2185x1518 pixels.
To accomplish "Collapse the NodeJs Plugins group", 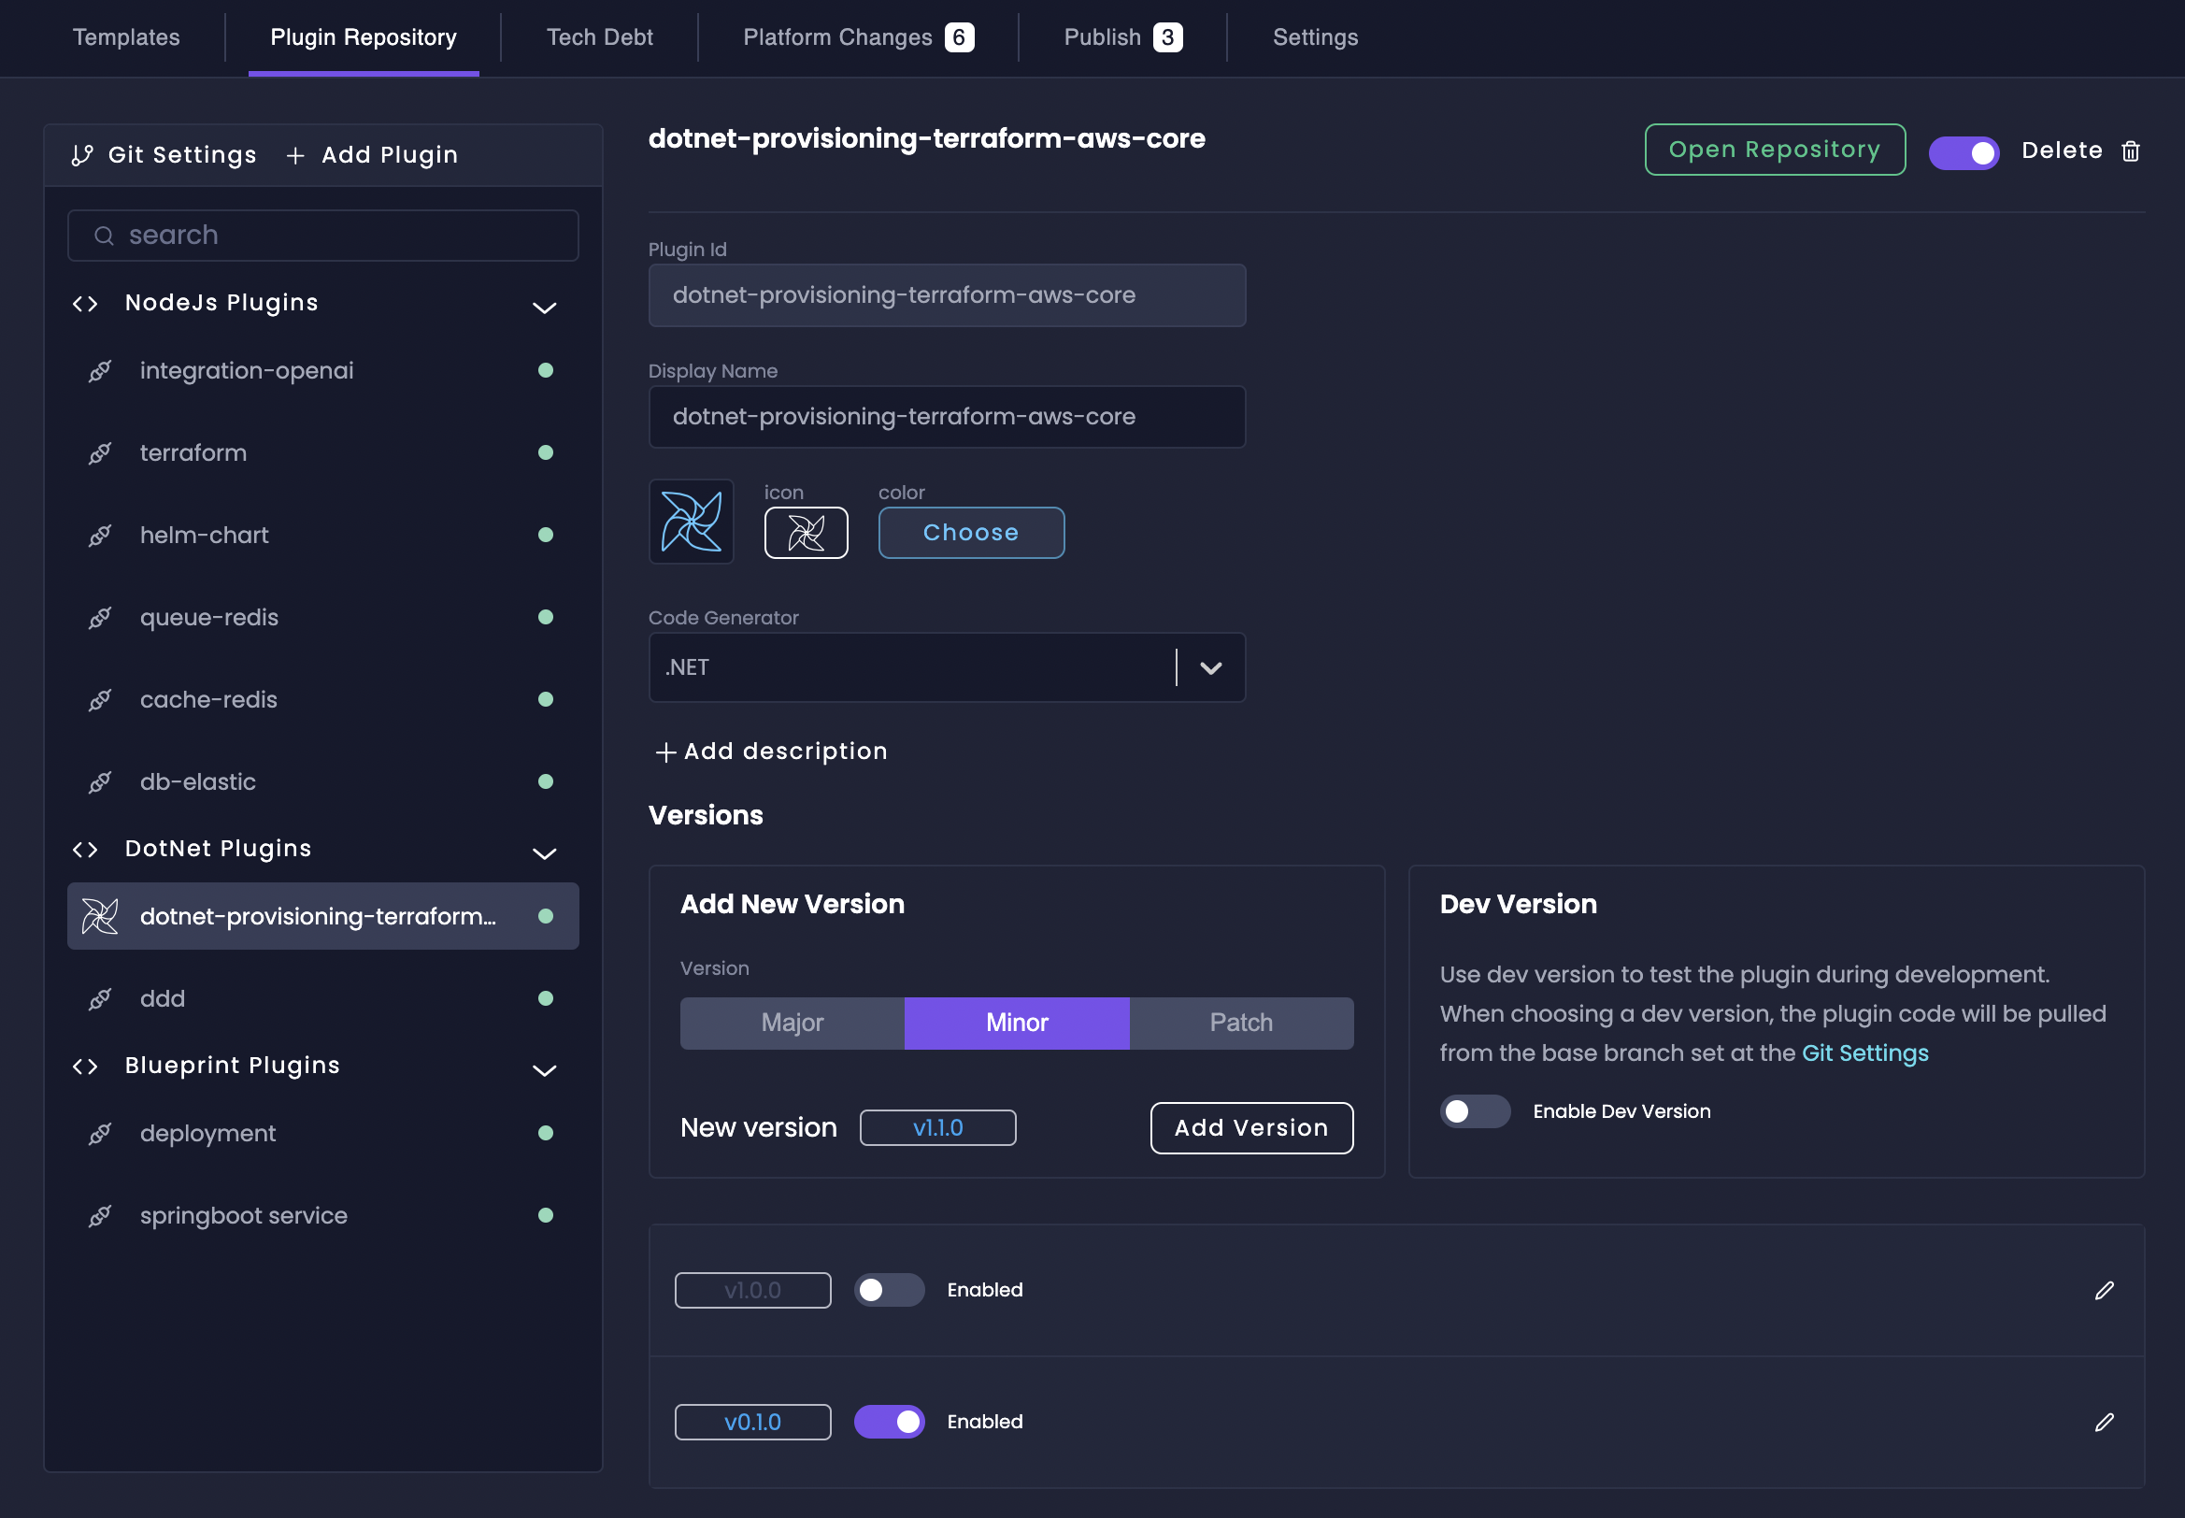I will pyautogui.click(x=544, y=308).
